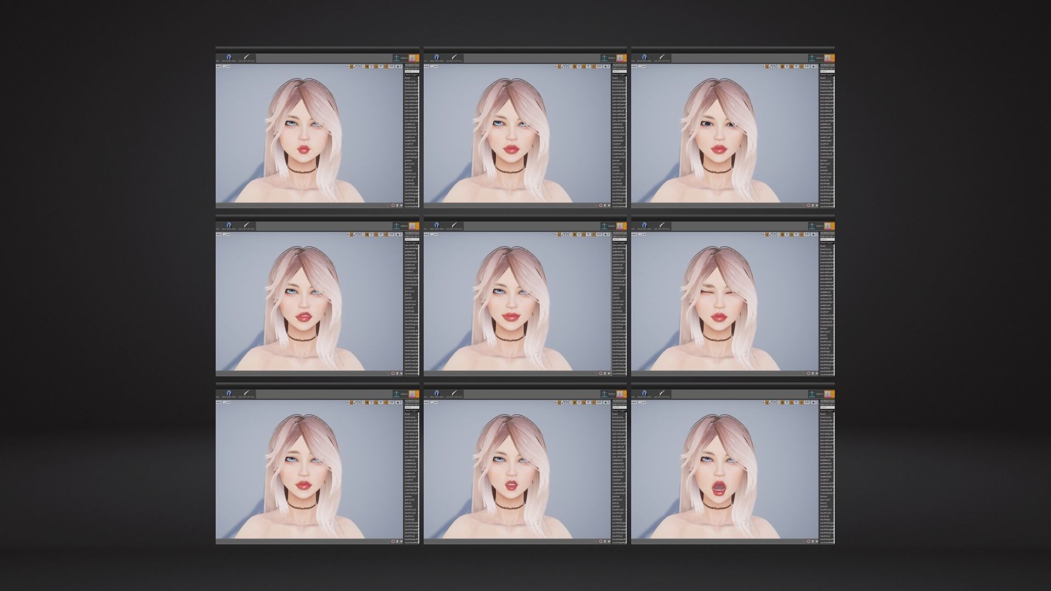Image resolution: width=1051 pixels, height=591 pixels.
Task: Toggle grid snapping in top-left screenshot viewport
Action: coord(367,66)
